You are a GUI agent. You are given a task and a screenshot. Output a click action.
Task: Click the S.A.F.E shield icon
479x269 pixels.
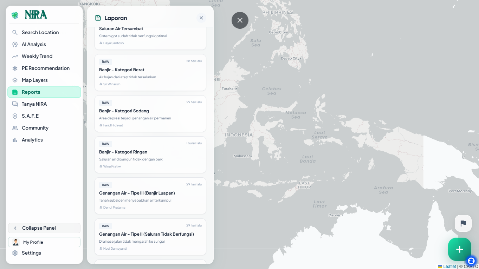coord(15,116)
